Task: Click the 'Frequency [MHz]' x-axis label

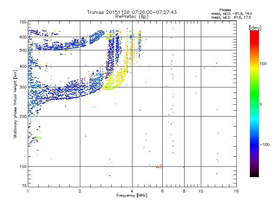Action: click(132, 196)
